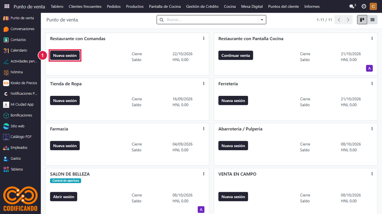This screenshot has height=214, width=382.
Task: Open the Productos menu
Action: click(x=135, y=6)
